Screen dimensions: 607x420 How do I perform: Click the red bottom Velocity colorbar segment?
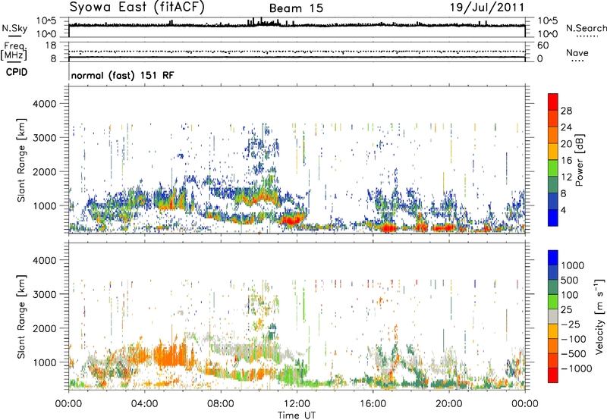553,375
